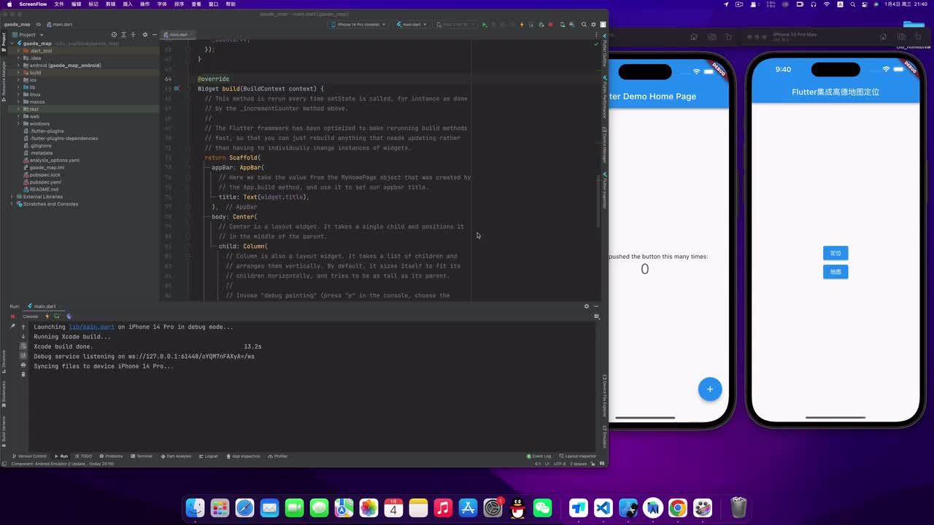The height and width of the screenshot is (525, 934).
Task: Tap the 定位 button in the right simulator
Action: pyautogui.click(x=835, y=253)
